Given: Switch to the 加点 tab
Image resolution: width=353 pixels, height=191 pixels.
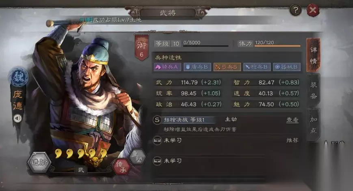Looking at the screenshot, I should pyautogui.click(x=313, y=125).
